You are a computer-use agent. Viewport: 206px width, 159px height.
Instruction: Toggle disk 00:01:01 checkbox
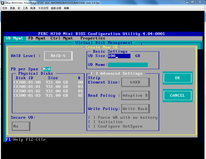(17, 87)
